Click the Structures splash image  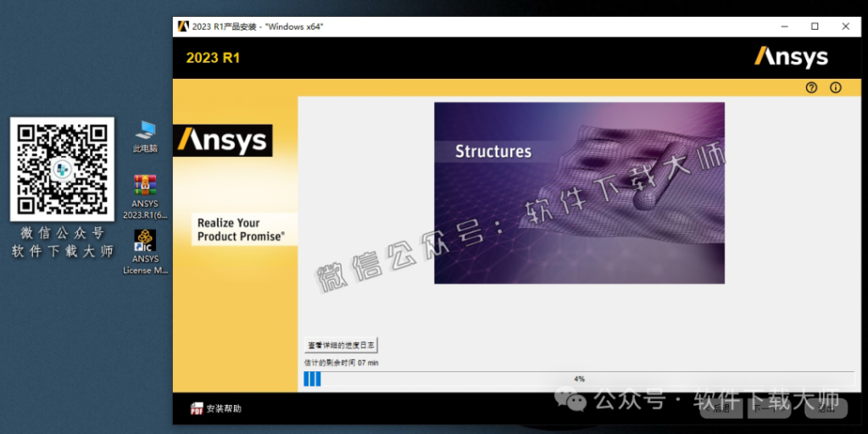[579, 192]
